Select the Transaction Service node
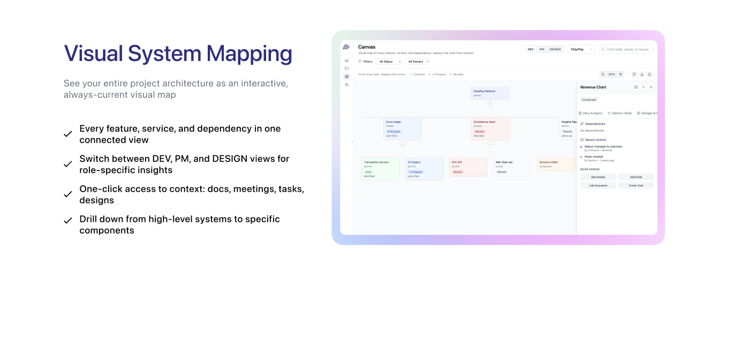The image size is (741, 341). (x=380, y=169)
